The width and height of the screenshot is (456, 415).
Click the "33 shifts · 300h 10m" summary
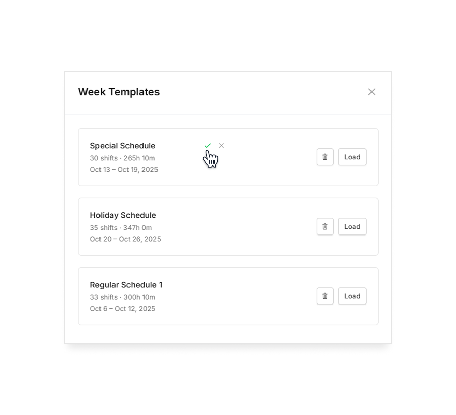122,297
